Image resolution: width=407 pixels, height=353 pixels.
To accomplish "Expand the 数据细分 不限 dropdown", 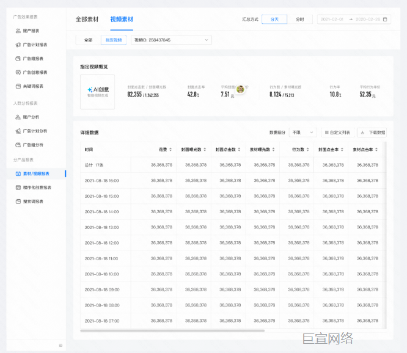I will coord(302,133).
